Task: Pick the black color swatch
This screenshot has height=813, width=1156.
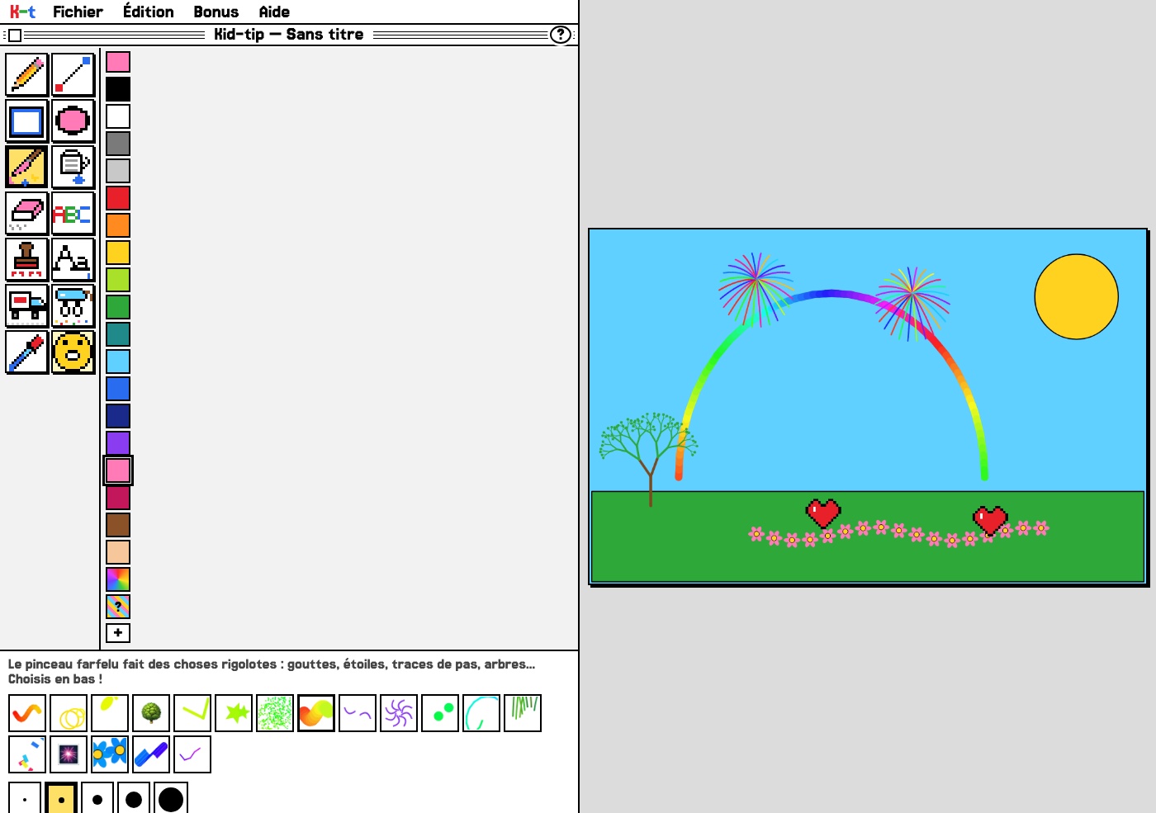Action: click(x=118, y=89)
